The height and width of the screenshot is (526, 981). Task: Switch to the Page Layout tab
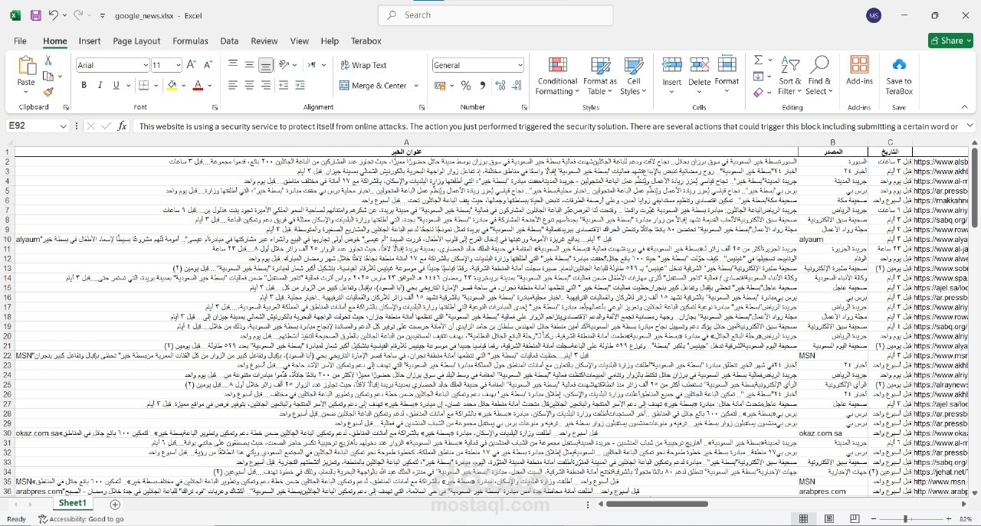click(x=136, y=41)
